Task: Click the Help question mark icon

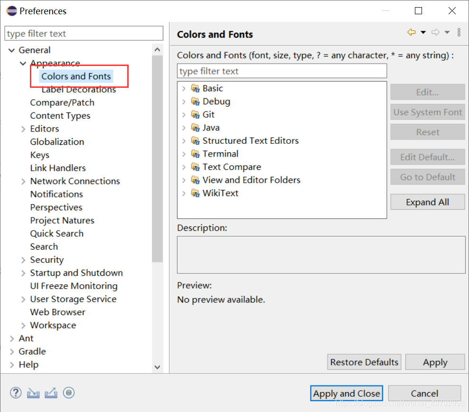Action: pos(16,393)
